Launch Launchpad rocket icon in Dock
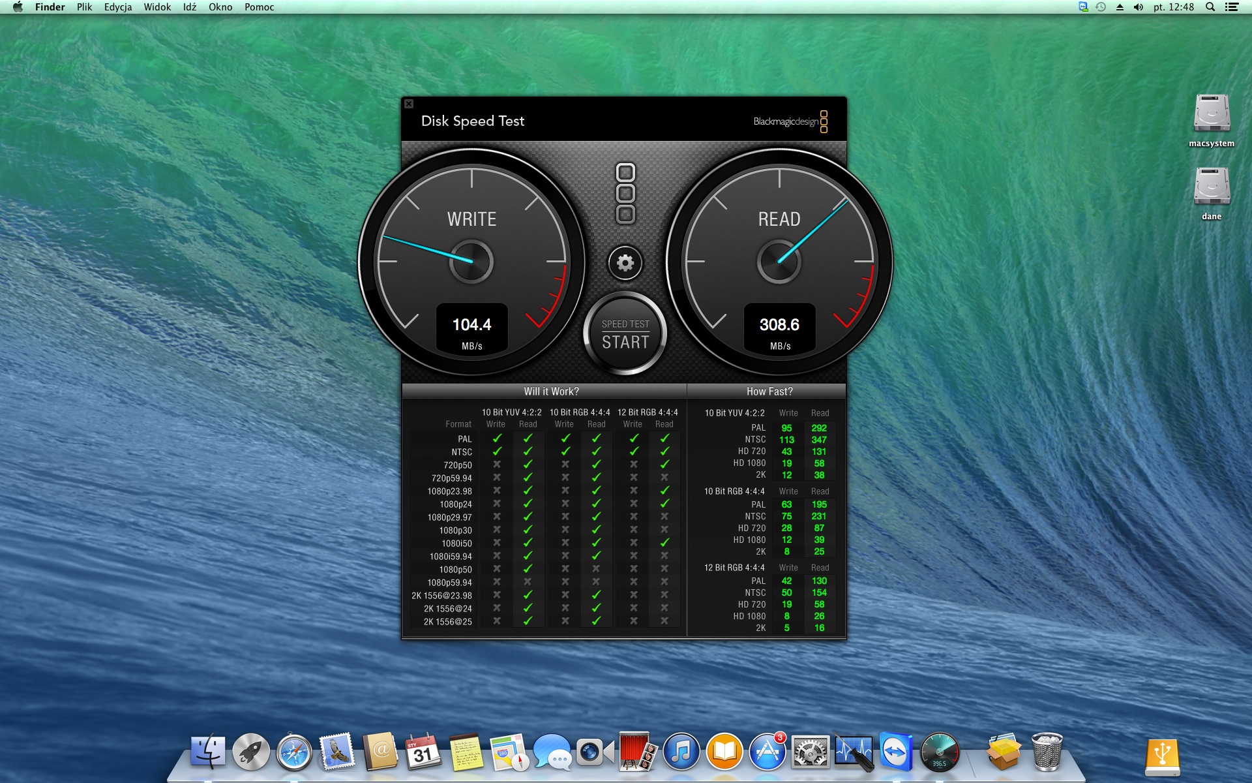Viewport: 1252px width, 783px height. (x=251, y=752)
